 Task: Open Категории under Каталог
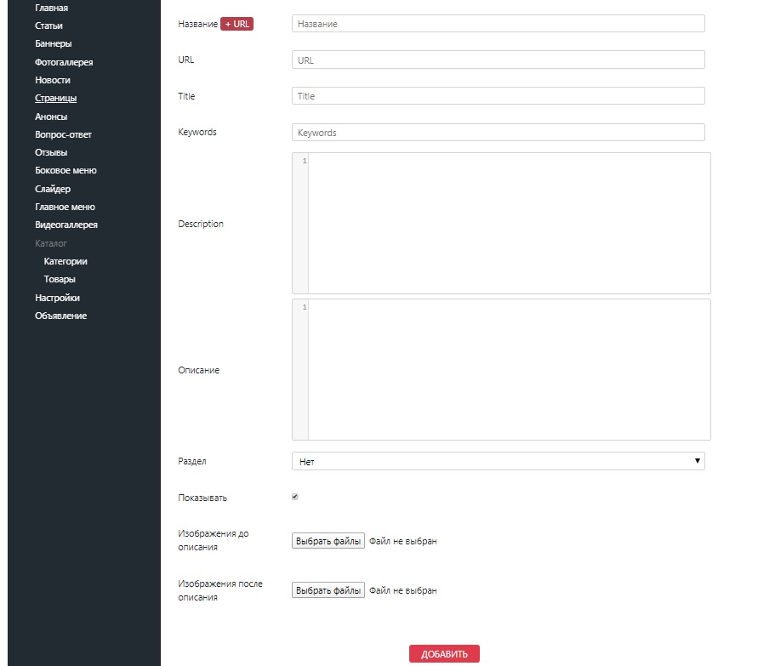point(66,261)
